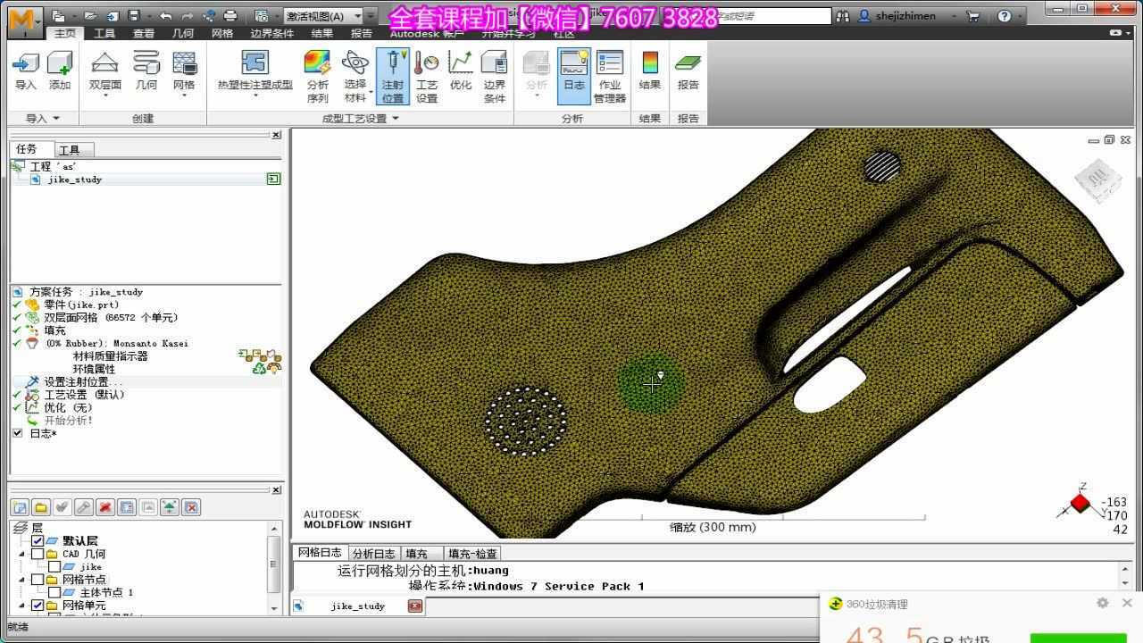The image size is (1143, 643).
Task: Click the Optimize (优化) ribbon icon
Action: [461, 71]
